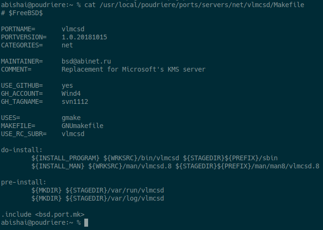Click the USE_GITHUB value yes

(67, 85)
